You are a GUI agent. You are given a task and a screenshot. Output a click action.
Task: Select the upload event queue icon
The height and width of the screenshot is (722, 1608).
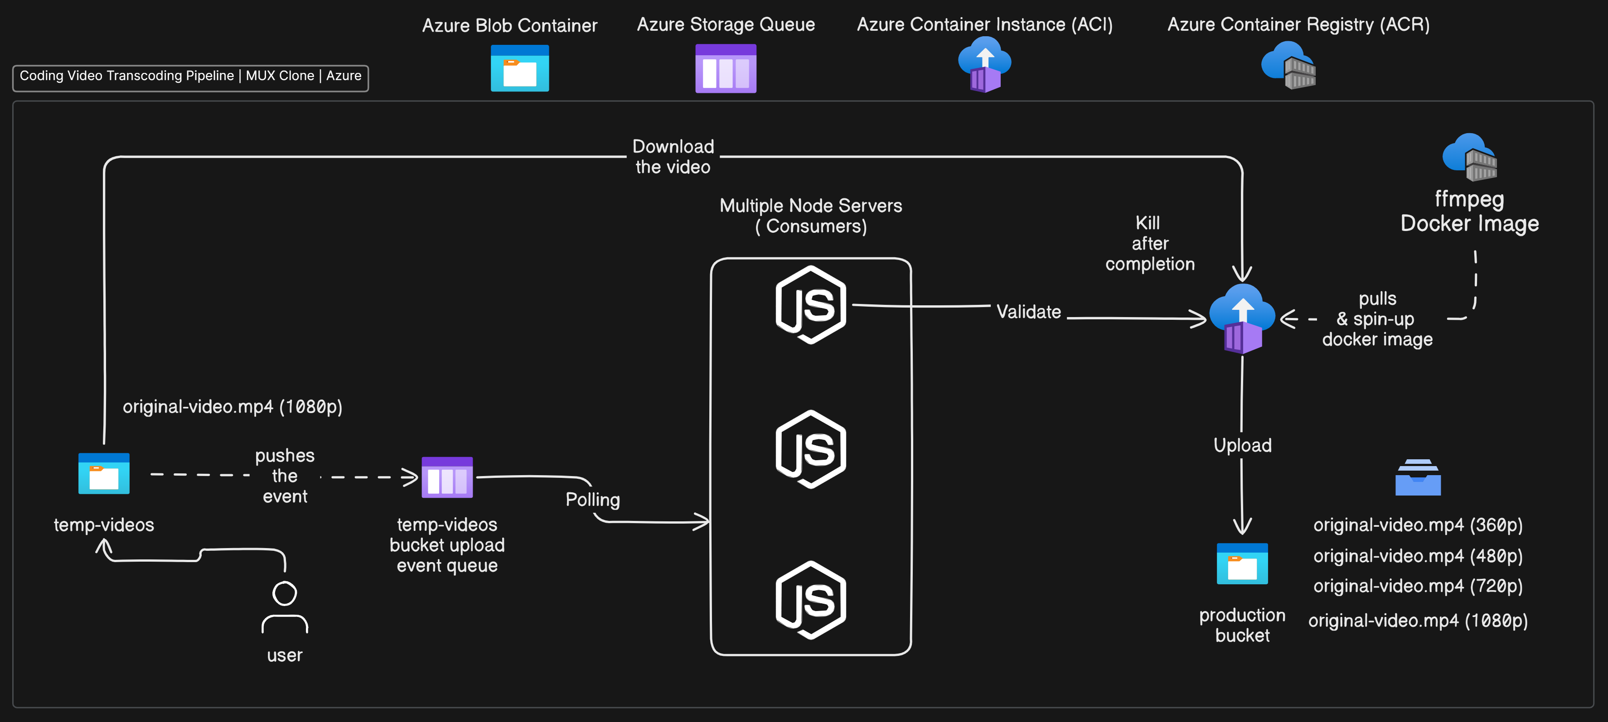pos(447,477)
